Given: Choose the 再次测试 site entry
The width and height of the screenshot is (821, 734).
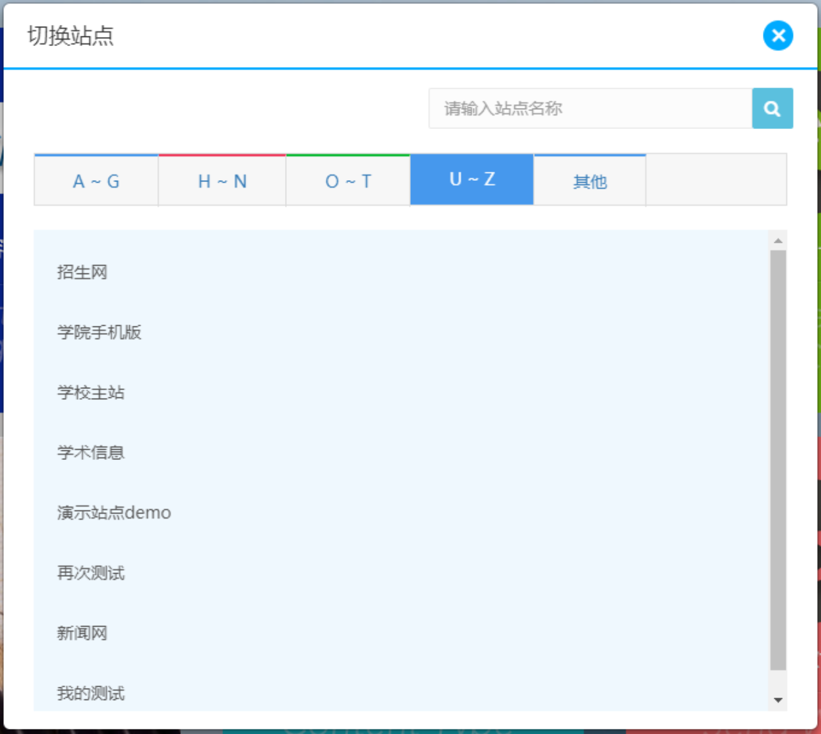Looking at the screenshot, I should (x=91, y=573).
